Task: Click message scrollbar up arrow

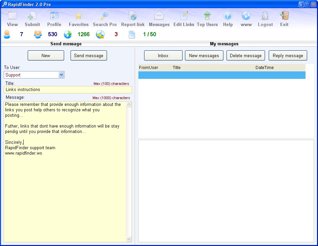Action: 129,105
